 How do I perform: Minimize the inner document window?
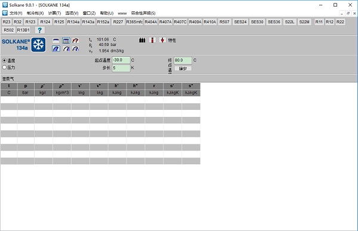(342, 14)
